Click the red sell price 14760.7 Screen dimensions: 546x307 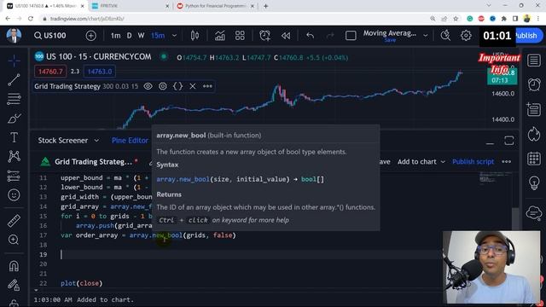(x=50, y=72)
